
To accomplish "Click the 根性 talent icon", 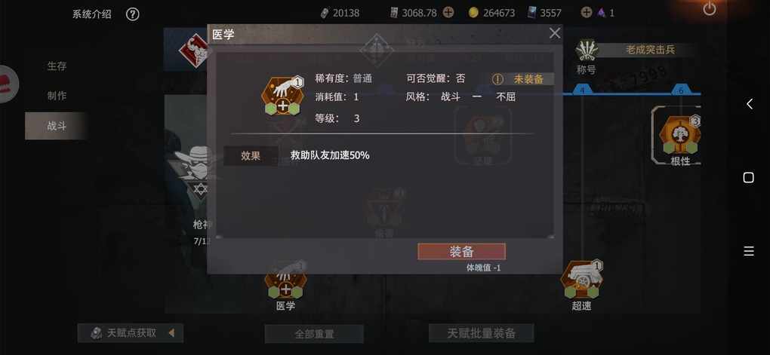I will click(x=680, y=135).
